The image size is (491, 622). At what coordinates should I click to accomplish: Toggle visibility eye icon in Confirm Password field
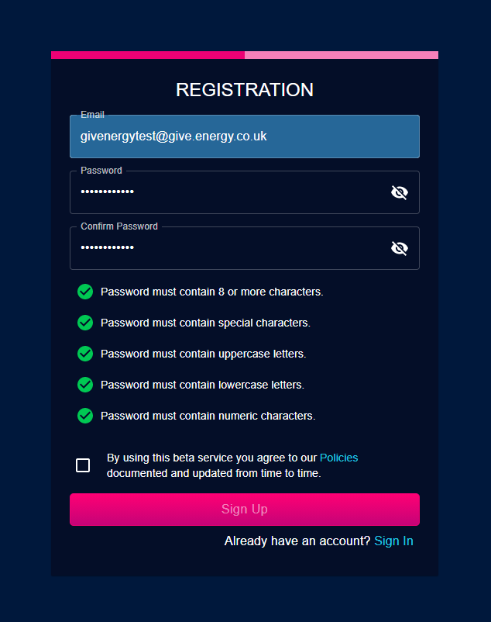(399, 248)
